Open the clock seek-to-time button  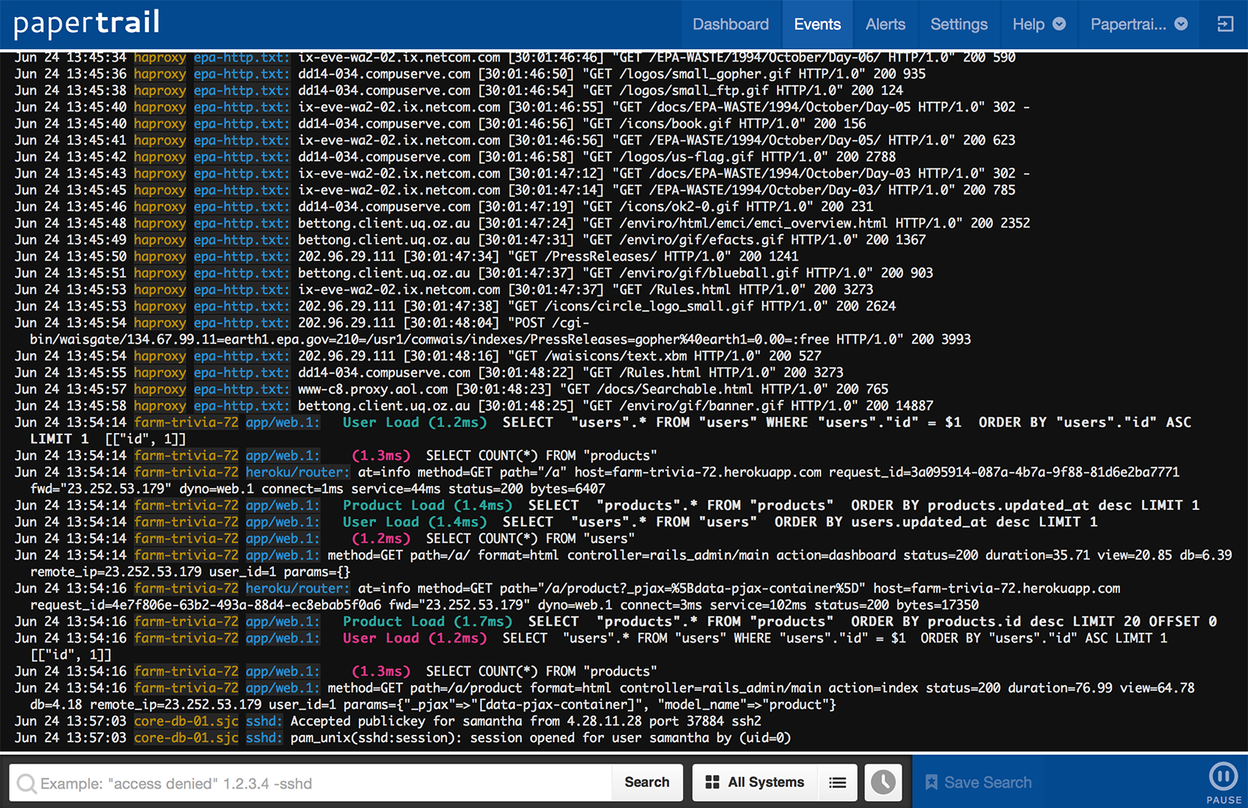click(x=883, y=782)
